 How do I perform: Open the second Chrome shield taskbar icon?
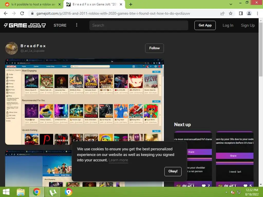click(x=69, y=192)
